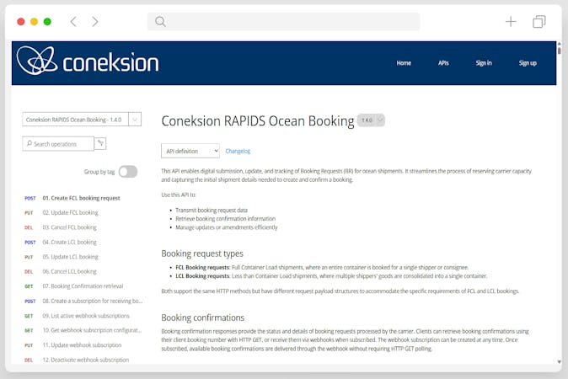The image size is (568, 379).
Task: Click Sign in in the header
Action: pos(484,63)
